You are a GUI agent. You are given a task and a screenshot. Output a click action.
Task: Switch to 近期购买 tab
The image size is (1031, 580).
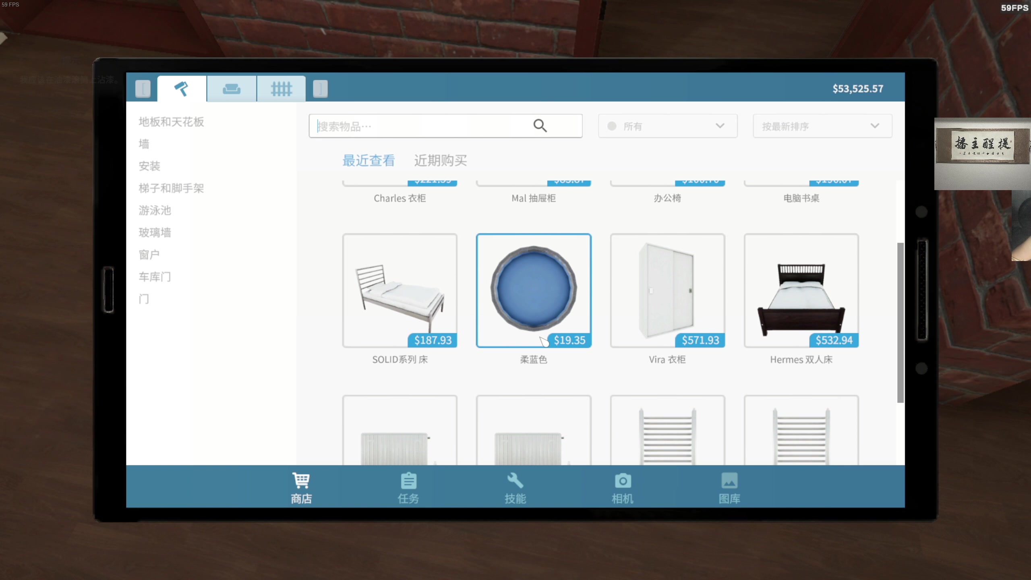(441, 161)
